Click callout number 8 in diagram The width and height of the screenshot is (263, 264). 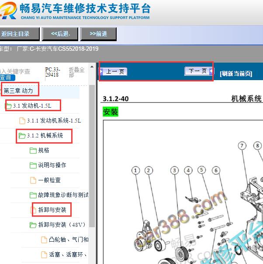coord(258,146)
